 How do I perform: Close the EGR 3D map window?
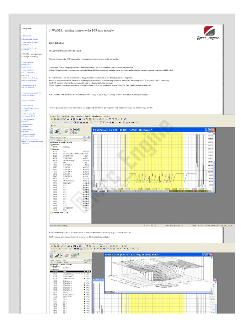[211, 255]
